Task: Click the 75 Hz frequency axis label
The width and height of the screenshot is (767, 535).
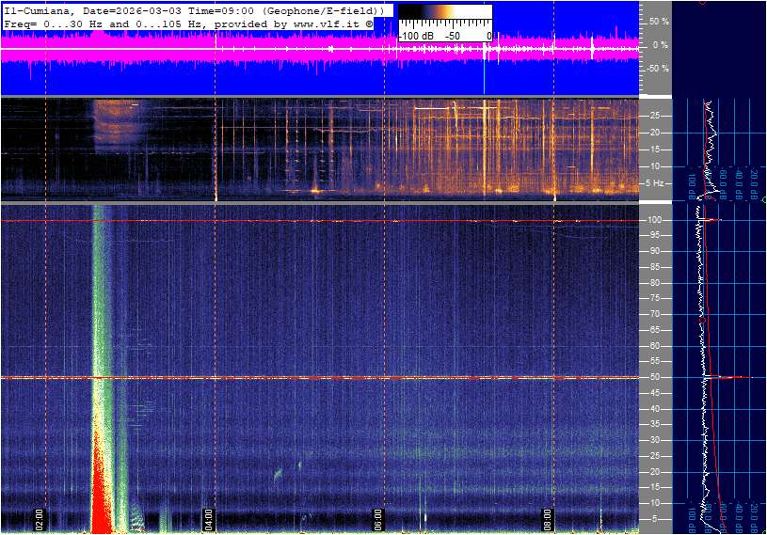Action: [x=654, y=298]
